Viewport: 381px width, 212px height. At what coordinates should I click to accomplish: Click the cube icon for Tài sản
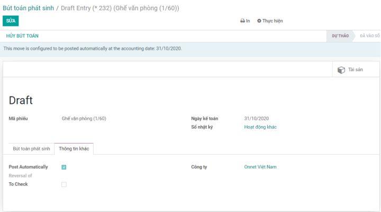click(341, 70)
